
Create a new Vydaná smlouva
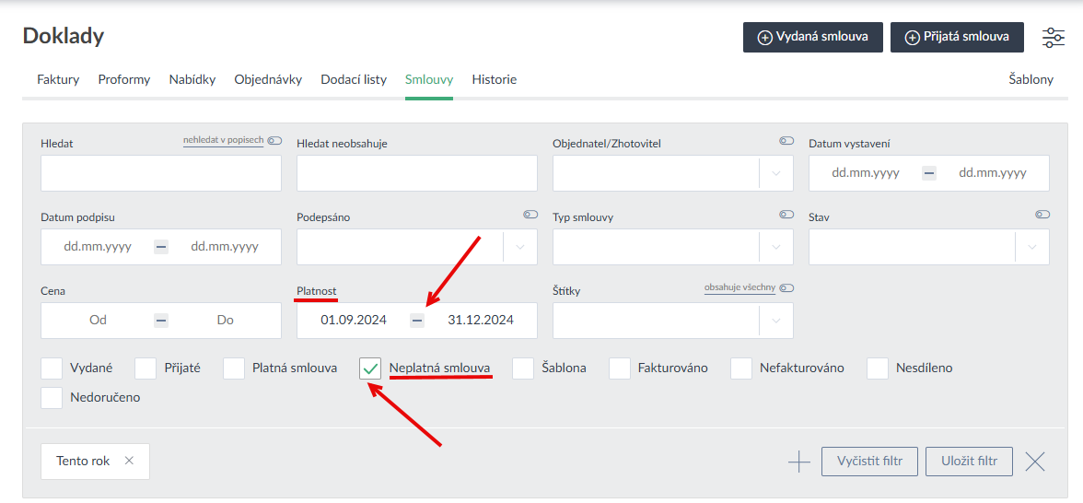tap(812, 38)
